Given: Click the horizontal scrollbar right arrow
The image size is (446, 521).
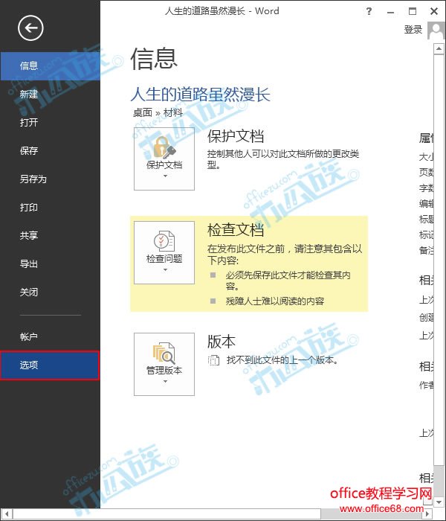Looking at the screenshot, I should [x=427, y=514].
